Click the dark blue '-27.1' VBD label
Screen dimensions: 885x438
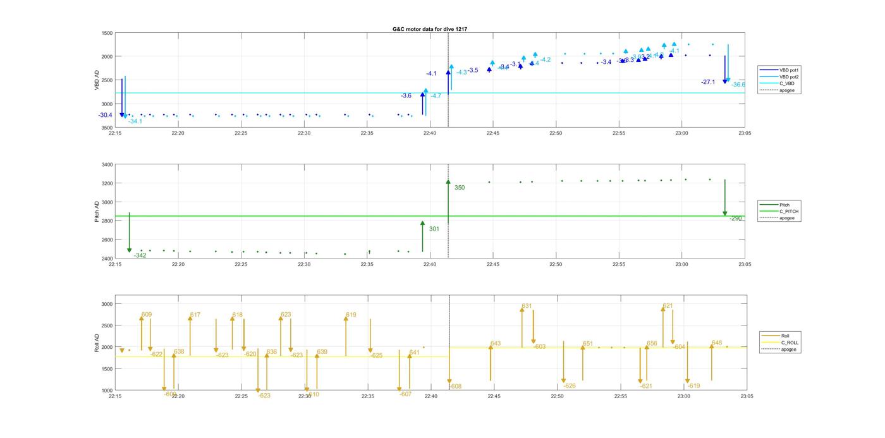708,82
